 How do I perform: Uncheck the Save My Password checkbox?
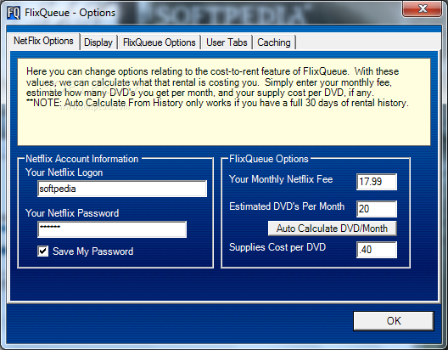click(43, 251)
